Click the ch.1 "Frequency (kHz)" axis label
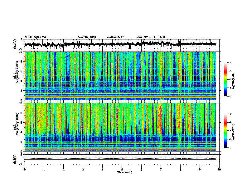 [x=17, y=72]
